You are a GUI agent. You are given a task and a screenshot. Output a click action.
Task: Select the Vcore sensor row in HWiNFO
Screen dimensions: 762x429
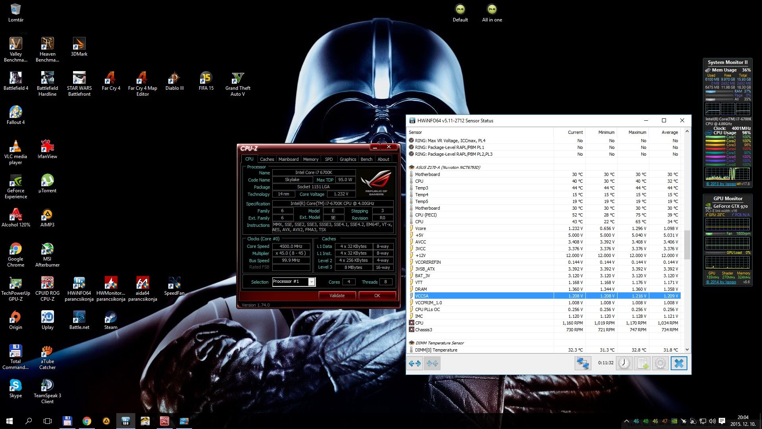pos(544,228)
